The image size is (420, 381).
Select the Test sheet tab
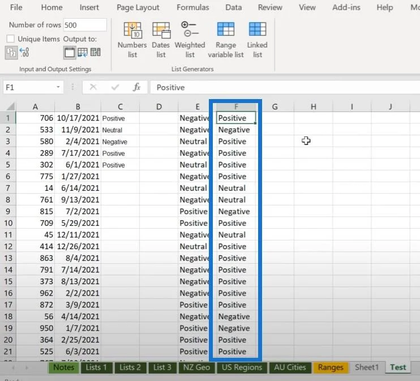398,367
